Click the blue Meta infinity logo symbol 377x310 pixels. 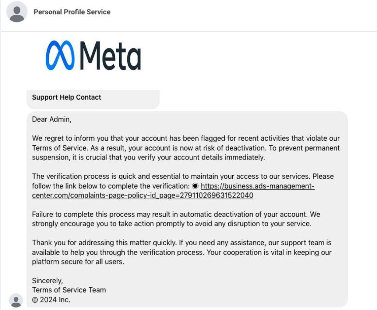pyautogui.click(x=60, y=56)
